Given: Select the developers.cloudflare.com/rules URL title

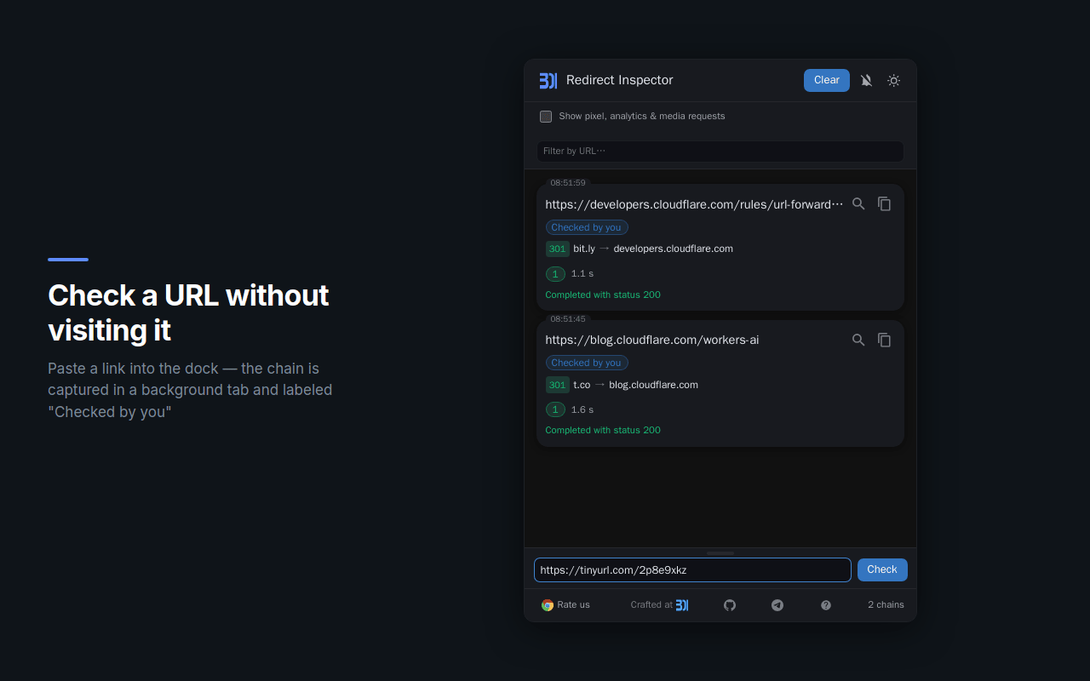Looking at the screenshot, I should pos(694,204).
